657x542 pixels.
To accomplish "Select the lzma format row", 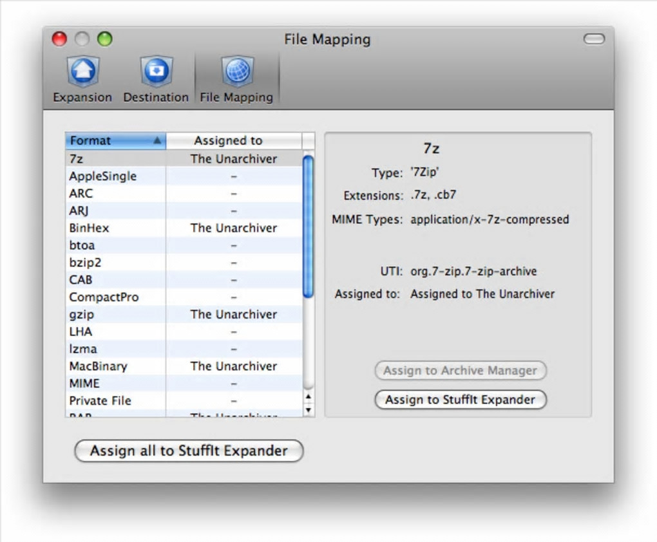I will click(x=184, y=349).
